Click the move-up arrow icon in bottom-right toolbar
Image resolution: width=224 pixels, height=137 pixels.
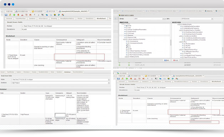pos(148,78)
